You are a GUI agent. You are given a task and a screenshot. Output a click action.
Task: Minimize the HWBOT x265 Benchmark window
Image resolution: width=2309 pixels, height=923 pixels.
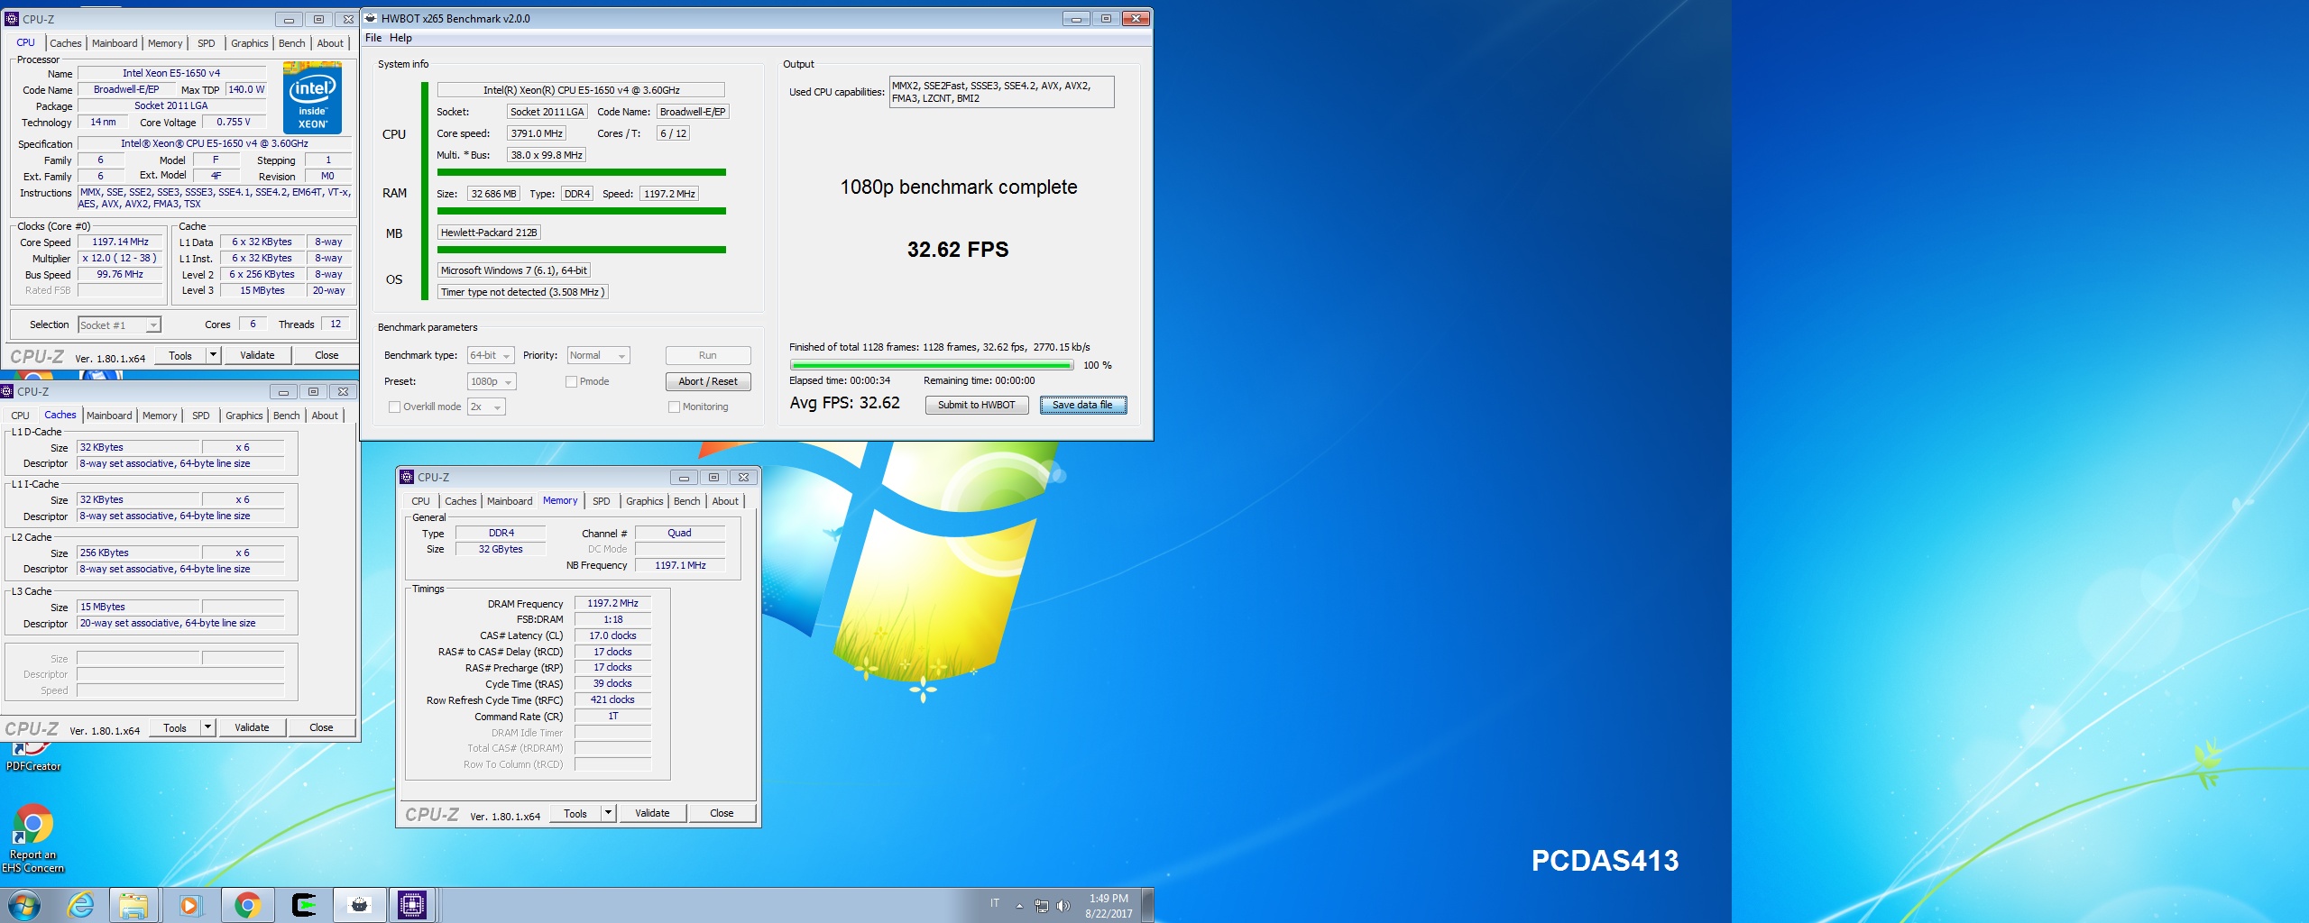click(1075, 18)
